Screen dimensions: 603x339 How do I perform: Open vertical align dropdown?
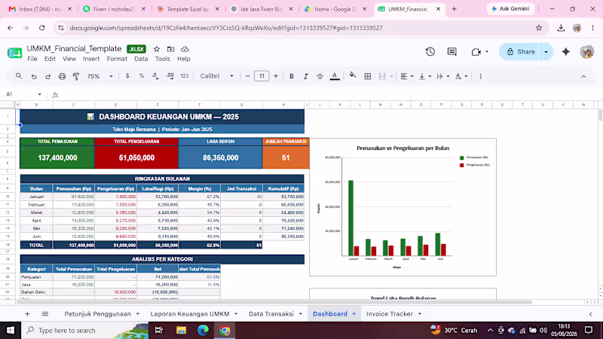coord(425,76)
